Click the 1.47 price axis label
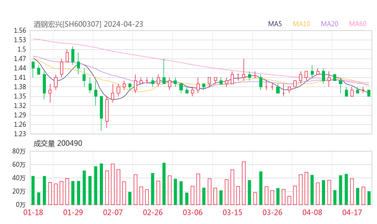This screenshot has width=377, height=224. click(x=20, y=59)
